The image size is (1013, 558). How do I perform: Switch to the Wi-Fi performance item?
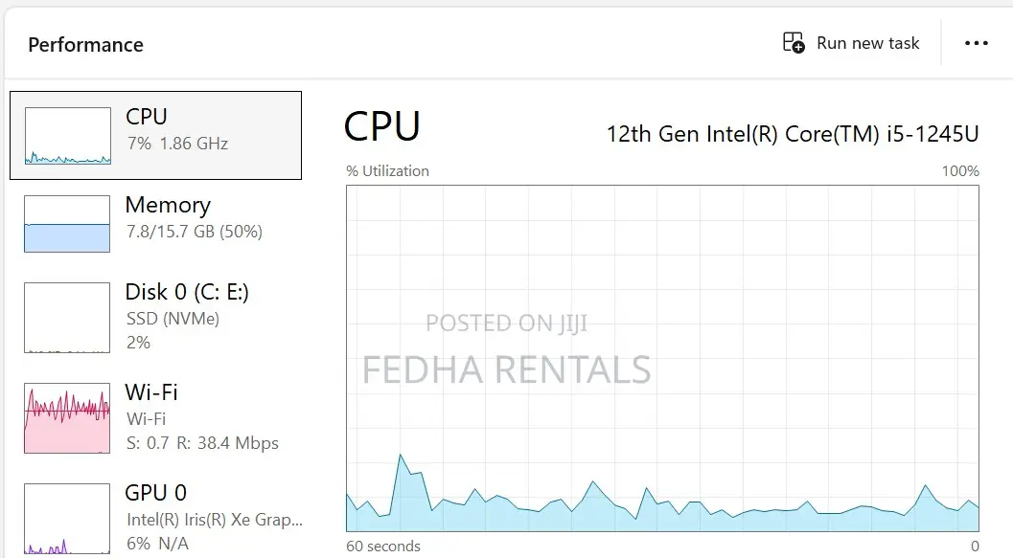[155, 418]
